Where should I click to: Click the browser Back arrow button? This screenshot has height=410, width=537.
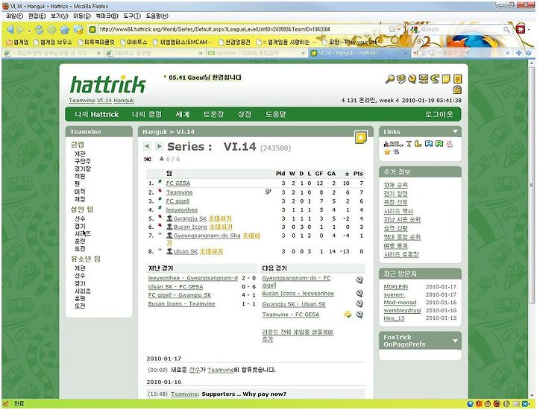point(10,30)
